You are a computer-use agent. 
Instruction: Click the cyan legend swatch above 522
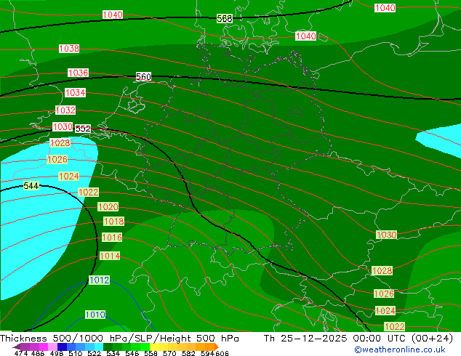click(x=99, y=347)
